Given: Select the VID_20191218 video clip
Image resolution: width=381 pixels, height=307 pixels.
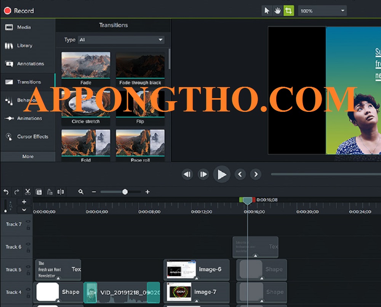Looking at the screenshot, I should (x=122, y=293).
